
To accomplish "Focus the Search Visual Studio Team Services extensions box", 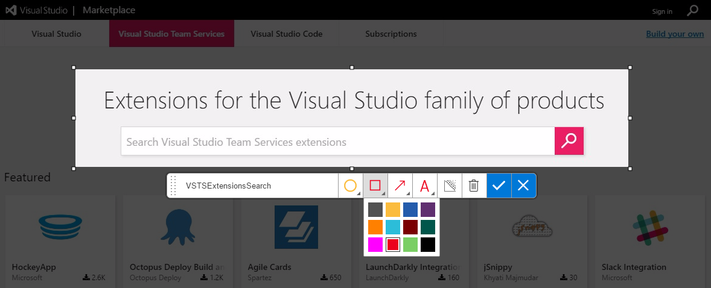I will pyautogui.click(x=338, y=142).
